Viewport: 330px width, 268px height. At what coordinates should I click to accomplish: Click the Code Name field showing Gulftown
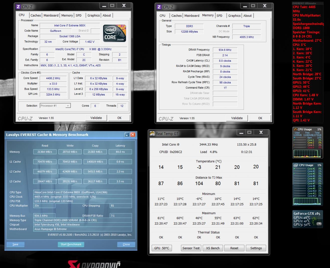55,31
